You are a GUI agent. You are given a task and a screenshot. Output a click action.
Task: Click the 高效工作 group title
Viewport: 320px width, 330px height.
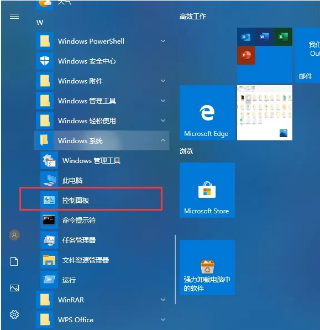[x=193, y=17]
